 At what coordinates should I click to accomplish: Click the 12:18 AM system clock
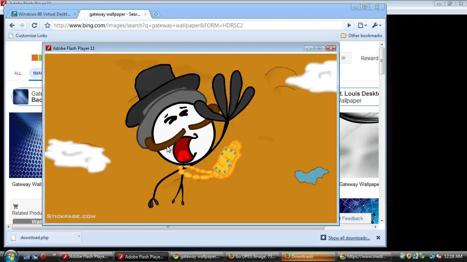pos(453,256)
